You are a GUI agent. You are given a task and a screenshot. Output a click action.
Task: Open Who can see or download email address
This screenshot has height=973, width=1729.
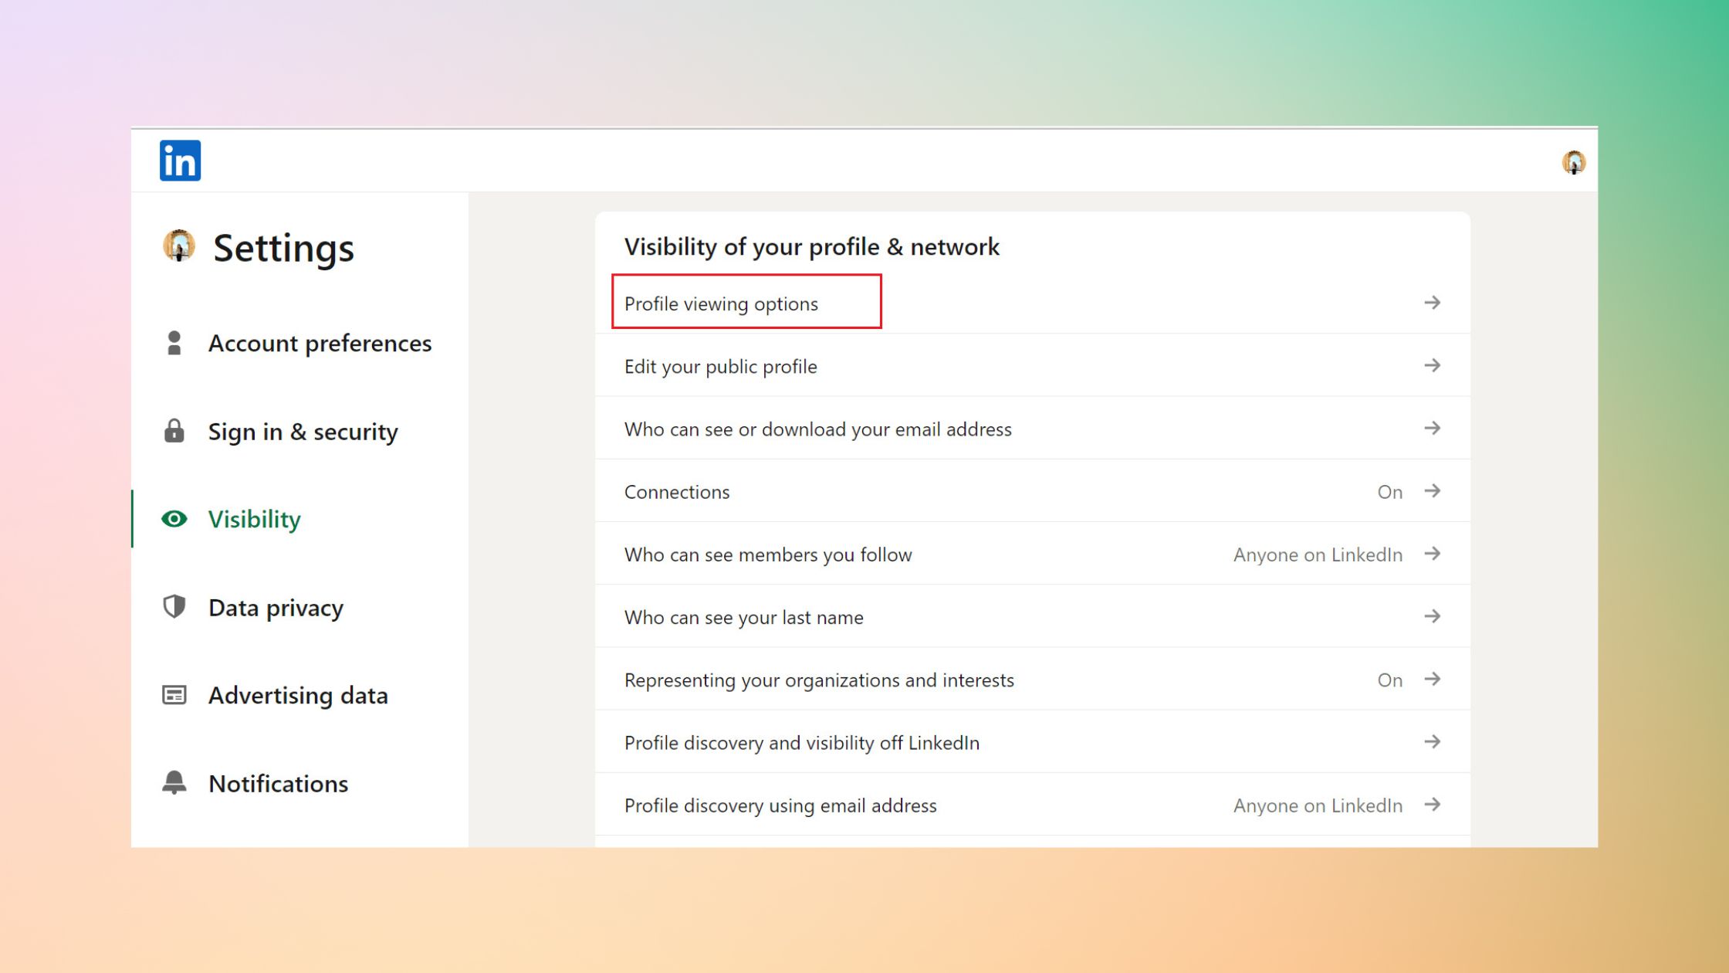pyautogui.click(x=817, y=429)
